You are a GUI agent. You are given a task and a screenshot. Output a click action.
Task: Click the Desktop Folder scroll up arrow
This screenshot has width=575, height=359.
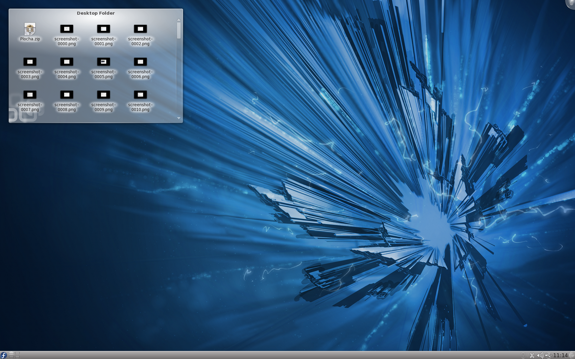(x=179, y=20)
